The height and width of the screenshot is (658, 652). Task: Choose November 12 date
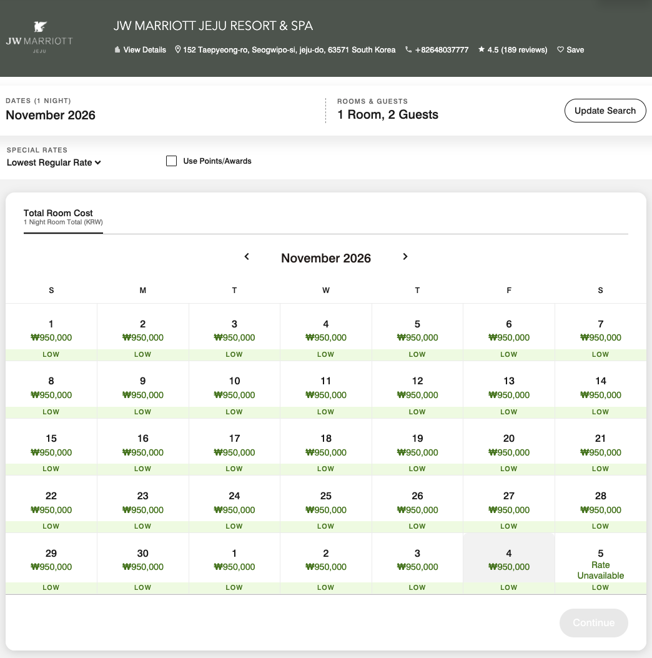[x=417, y=389]
